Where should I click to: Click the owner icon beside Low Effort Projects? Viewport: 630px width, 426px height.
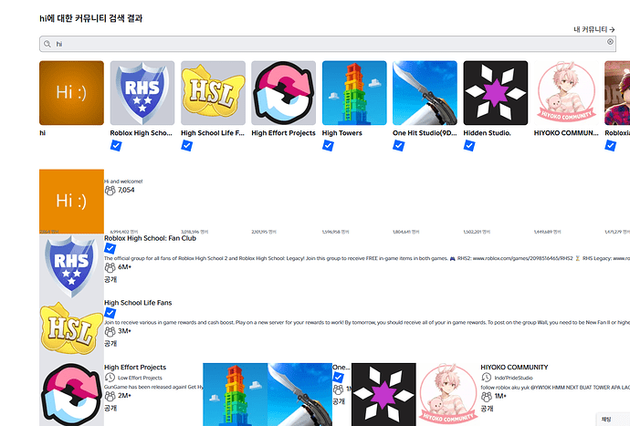click(110, 378)
